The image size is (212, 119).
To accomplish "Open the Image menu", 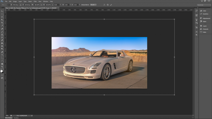I will coord(15,1).
